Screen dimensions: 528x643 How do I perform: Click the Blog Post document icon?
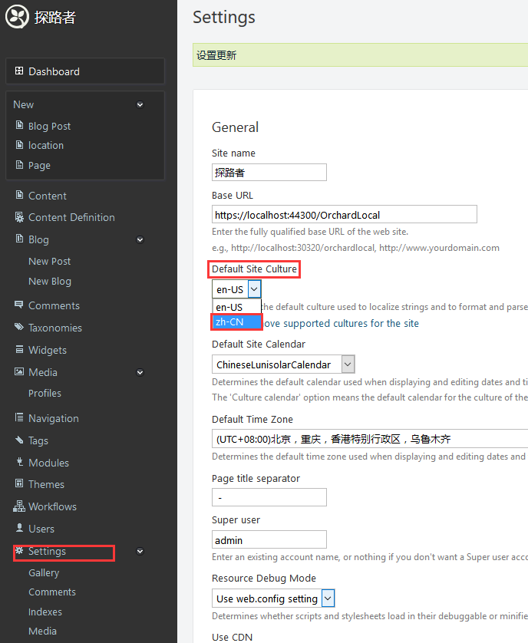[x=19, y=125]
